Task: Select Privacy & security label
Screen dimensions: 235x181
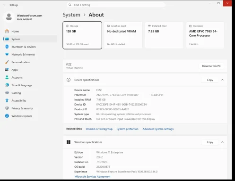Action: point(22,108)
